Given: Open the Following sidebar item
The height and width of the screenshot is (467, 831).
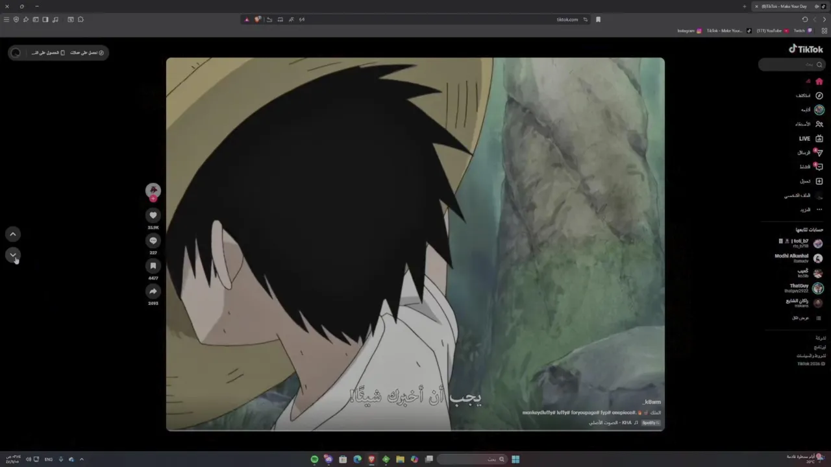Looking at the screenshot, I should click(813, 110).
